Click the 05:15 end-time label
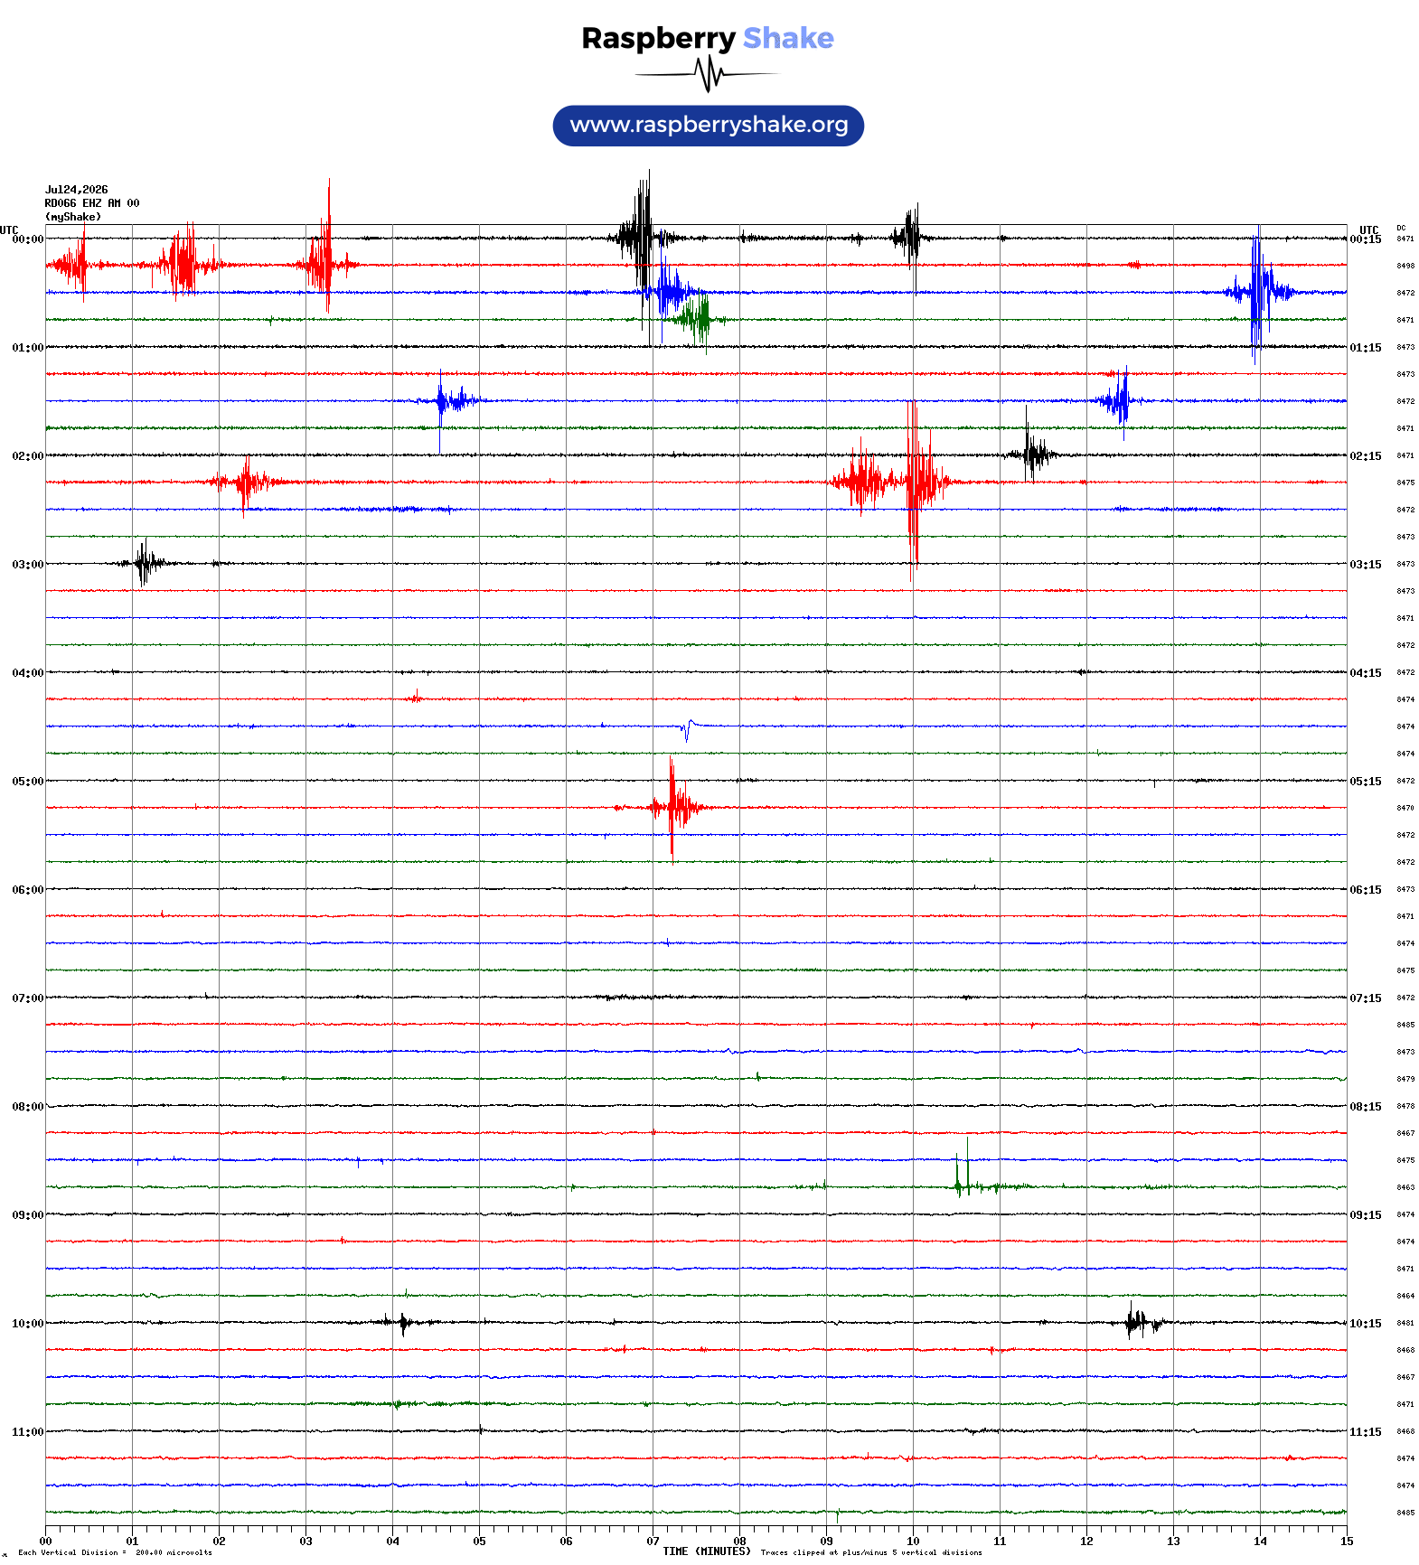 click(1366, 782)
